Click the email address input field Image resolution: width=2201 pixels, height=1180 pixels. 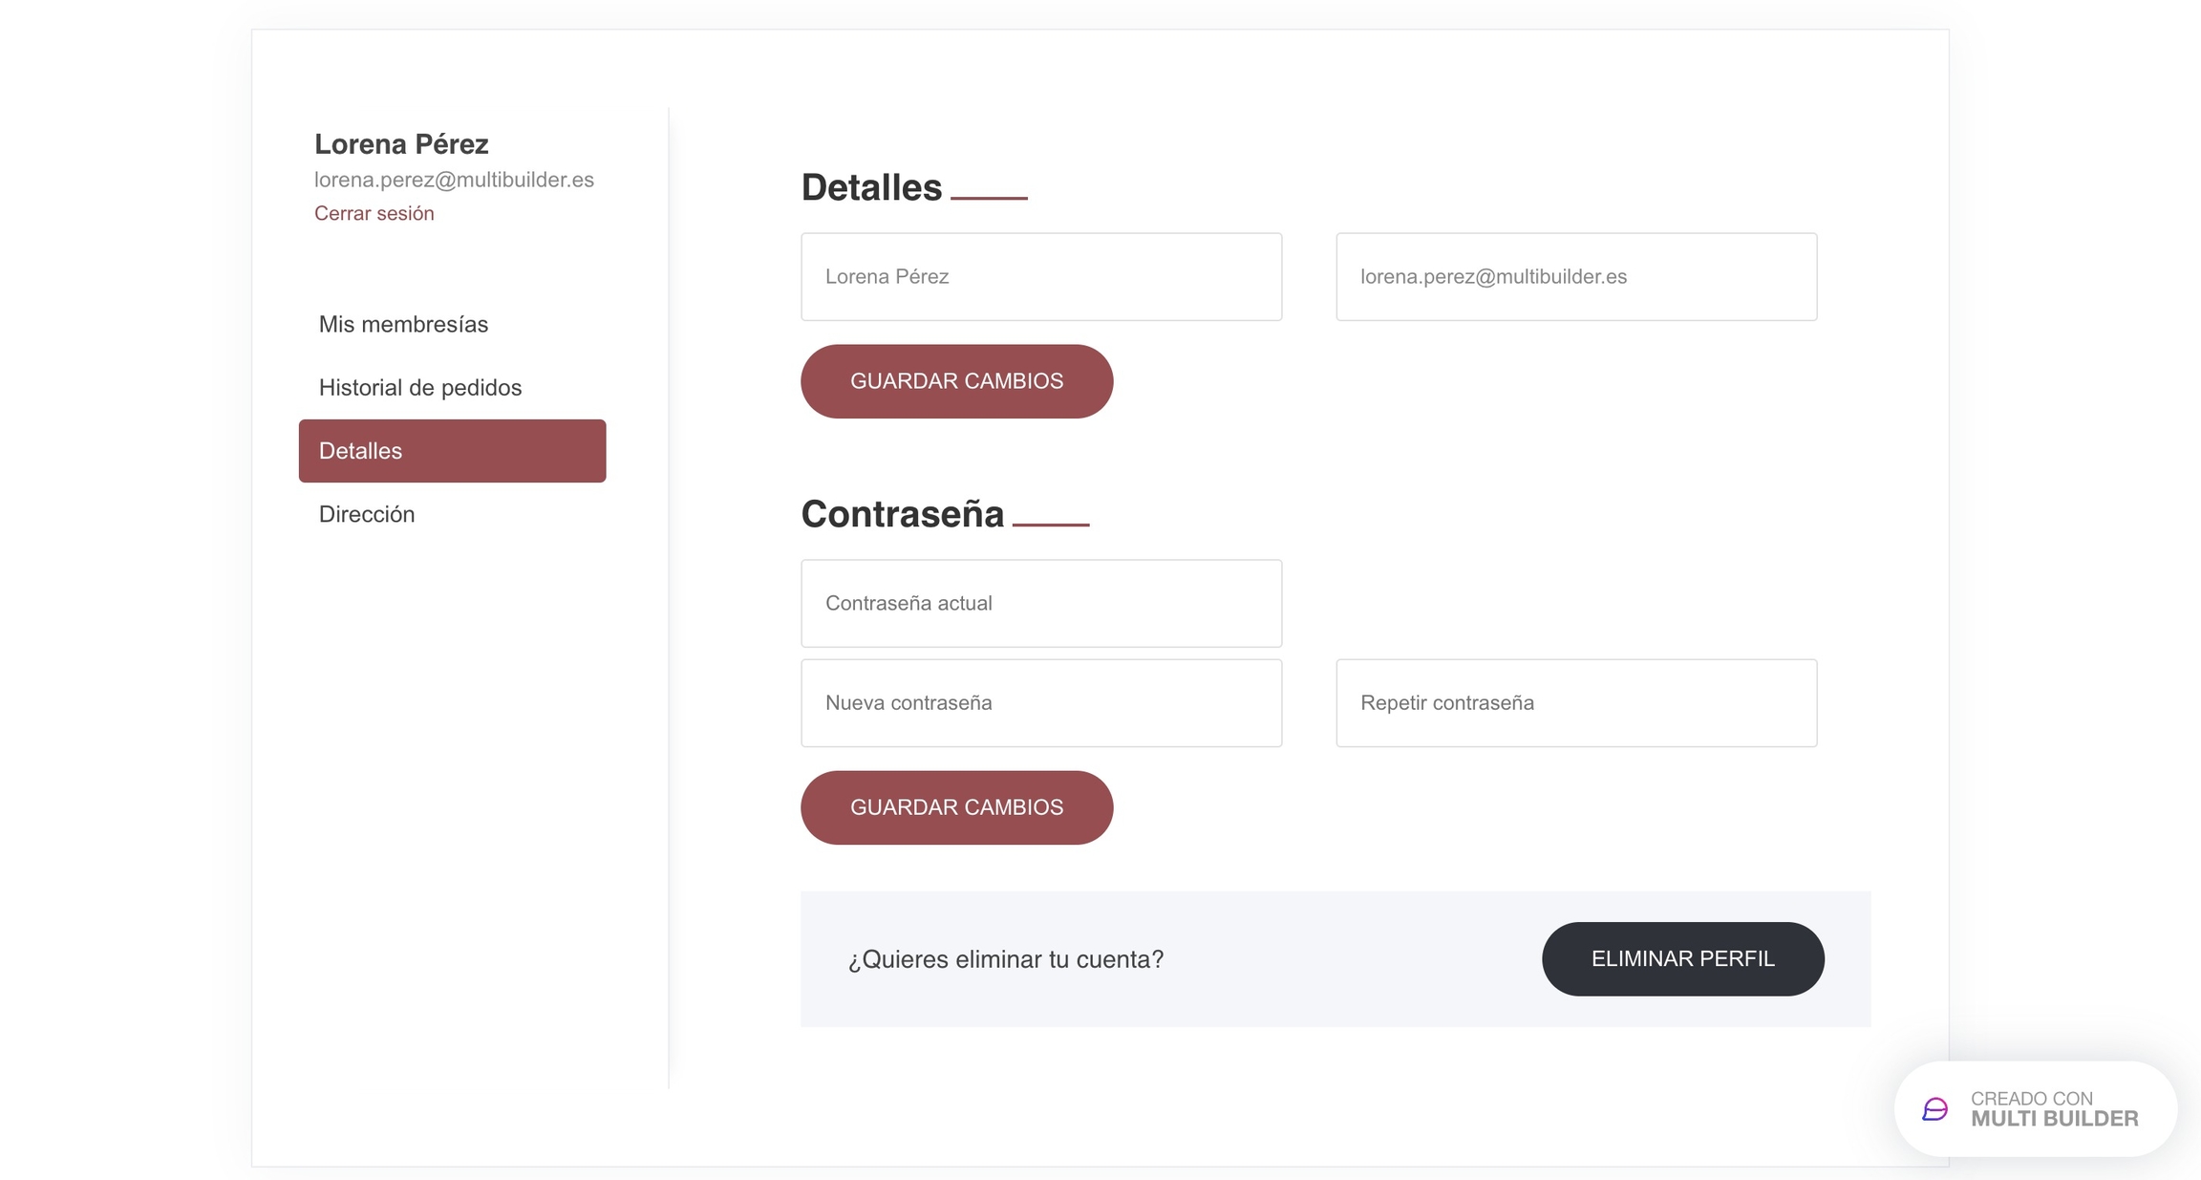pos(1575,277)
